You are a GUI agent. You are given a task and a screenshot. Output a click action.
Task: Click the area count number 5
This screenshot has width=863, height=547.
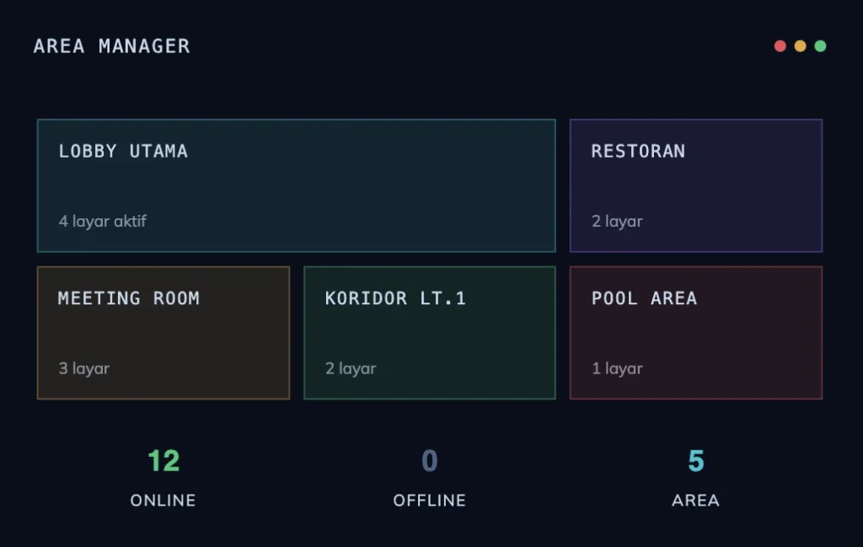click(695, 461)
